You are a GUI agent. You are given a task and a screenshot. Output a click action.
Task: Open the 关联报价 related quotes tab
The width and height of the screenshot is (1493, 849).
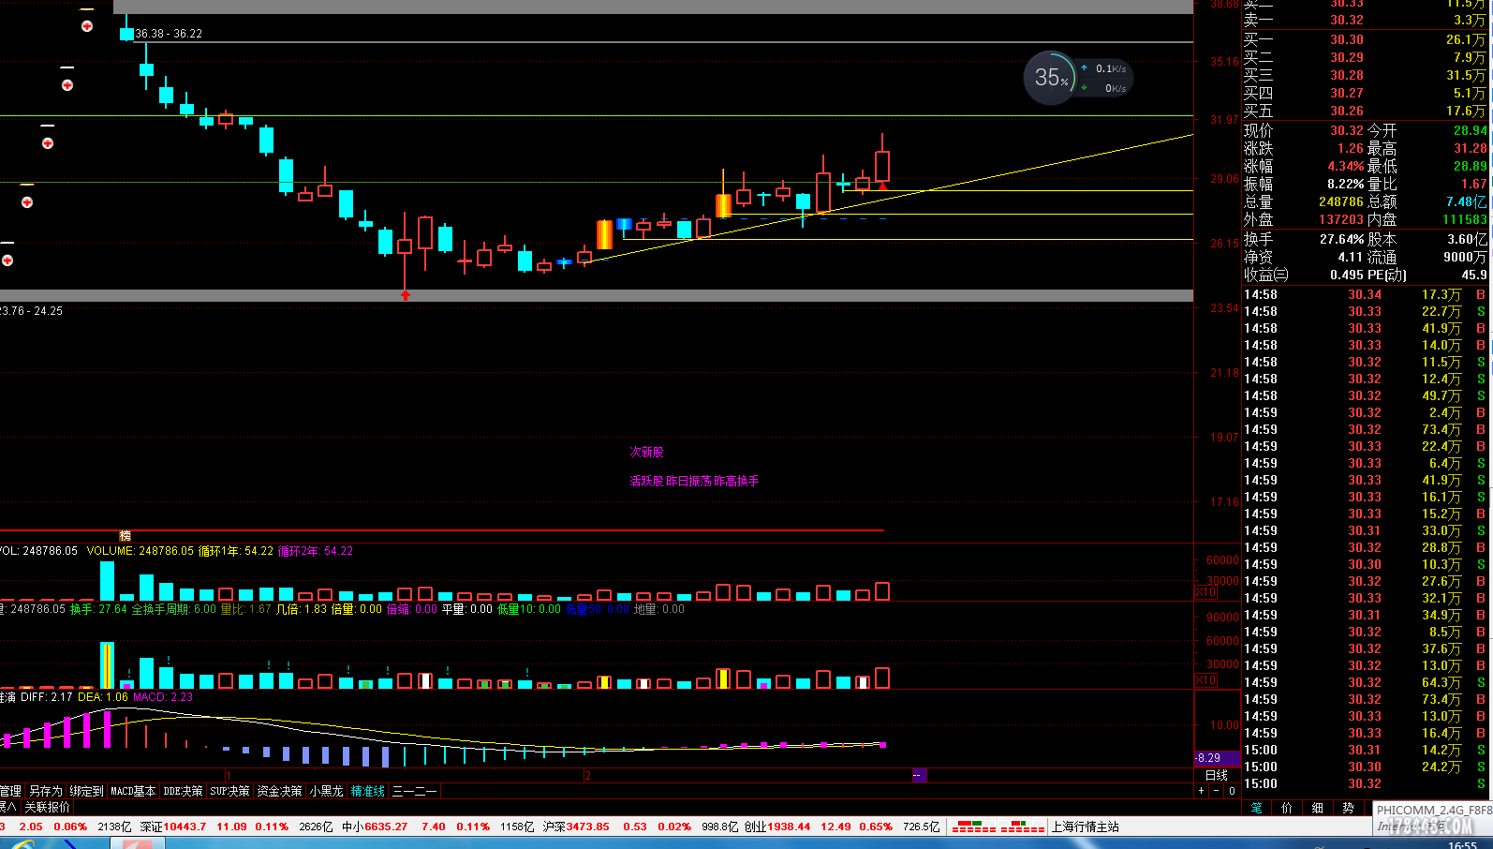pyautogui.click(x=47, y=807)
